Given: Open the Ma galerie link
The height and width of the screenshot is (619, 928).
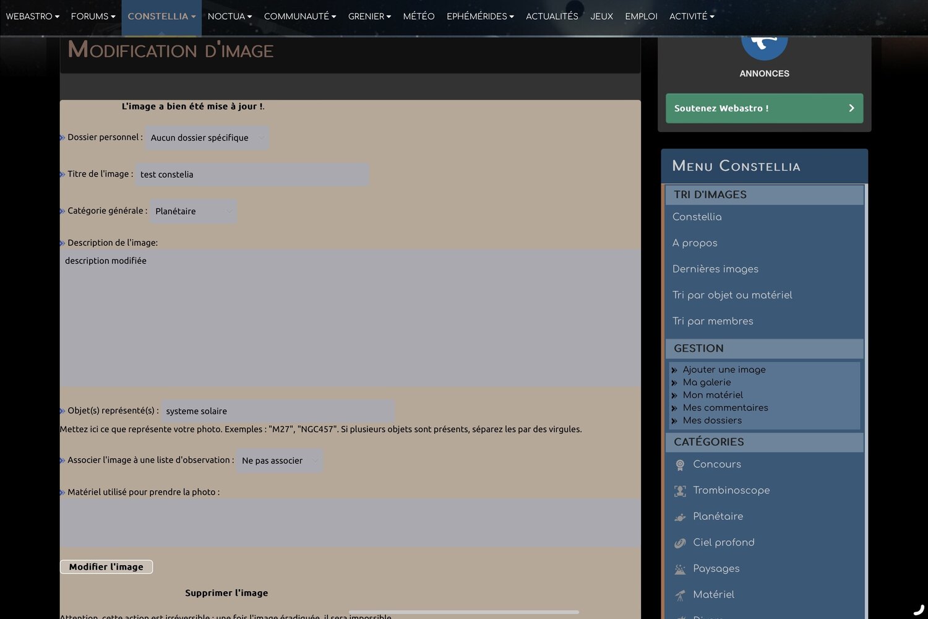Looking at the screenshot, I should click(707, 383).
